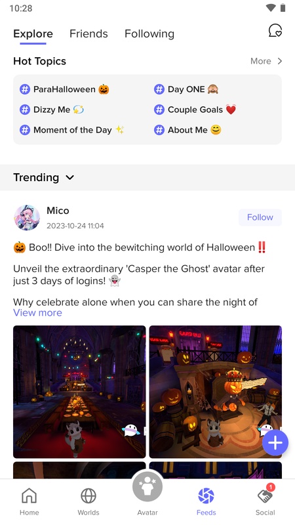Viewport: 295px width, 525px height.
Task: Open the messages heart bubble icon
Action: tap(275, 31)
